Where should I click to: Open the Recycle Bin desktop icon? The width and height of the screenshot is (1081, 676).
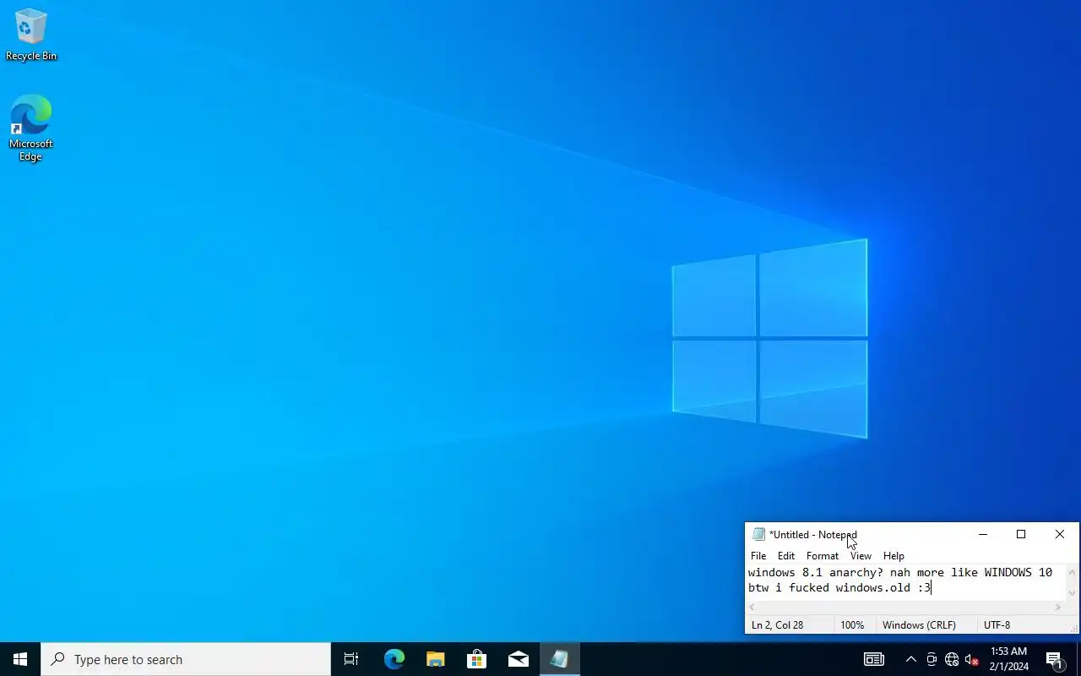coord(31,35)
